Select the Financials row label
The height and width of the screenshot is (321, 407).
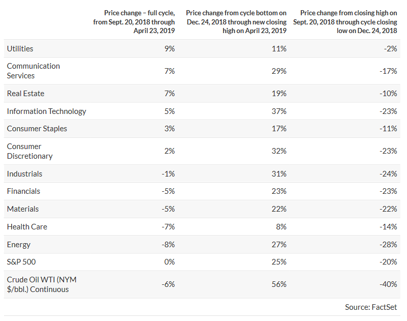(23, 191)
